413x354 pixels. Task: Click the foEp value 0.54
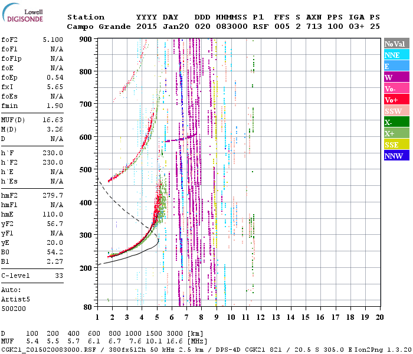pyautogui.click(x=55, y=77)
